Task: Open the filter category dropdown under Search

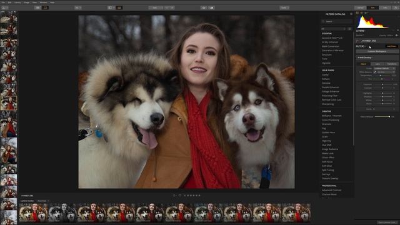Action: [334, 29]
